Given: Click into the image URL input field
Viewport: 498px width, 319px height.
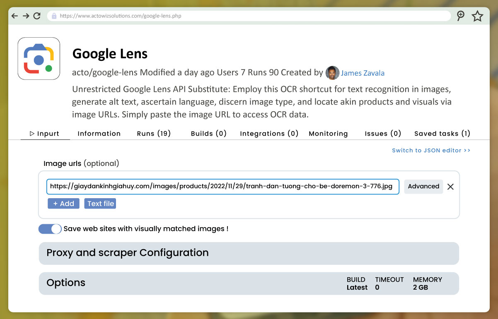Looking at the screenshot, I should tap(222, 187).
